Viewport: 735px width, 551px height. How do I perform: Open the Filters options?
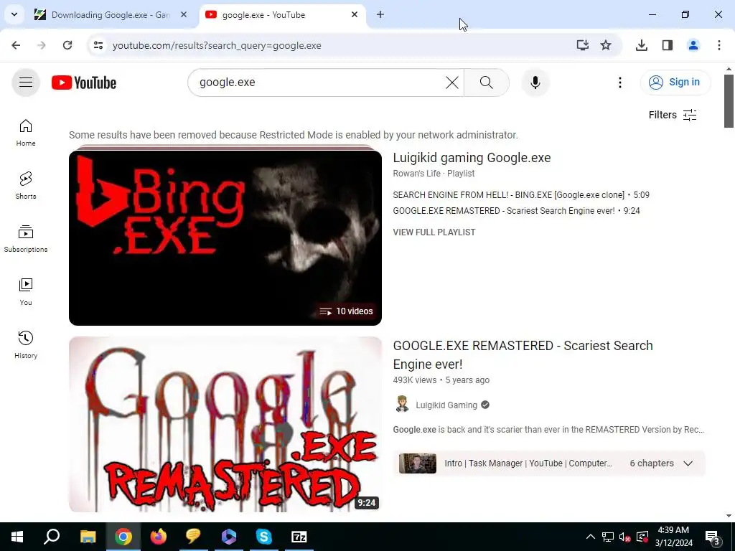[673, 115]
